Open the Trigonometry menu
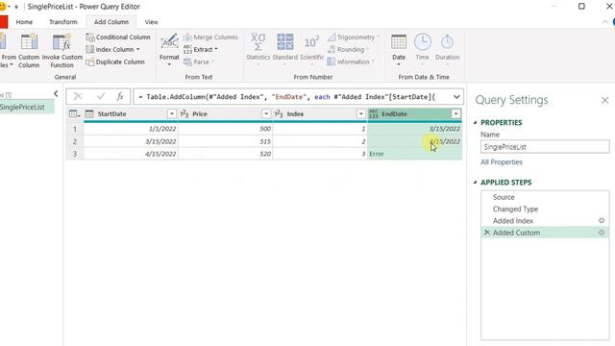The height and width of the screenshot is (346, 615). [354, 37]
